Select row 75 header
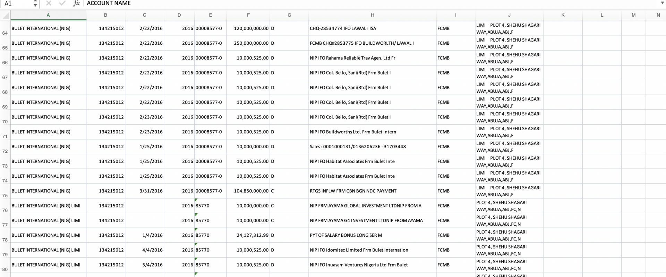 [5, 191]
